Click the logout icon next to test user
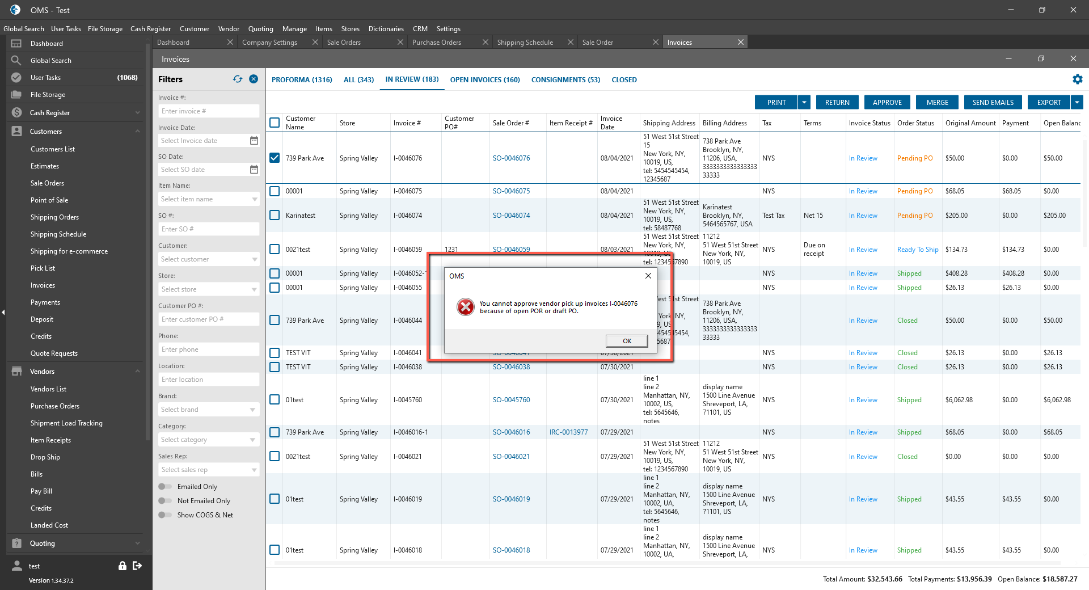 [x=137, y=566]
